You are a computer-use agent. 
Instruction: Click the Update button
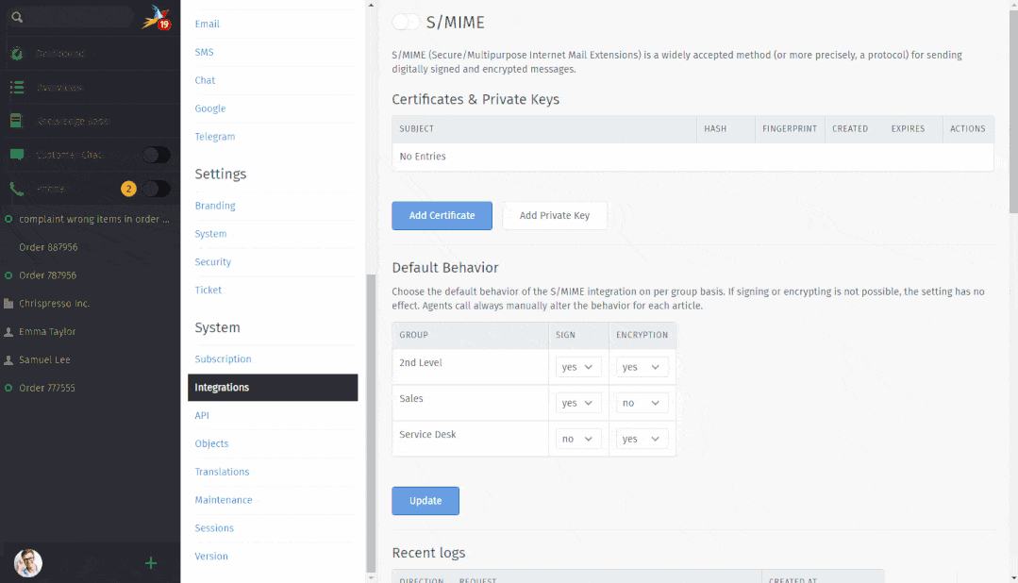click(426, 501)
